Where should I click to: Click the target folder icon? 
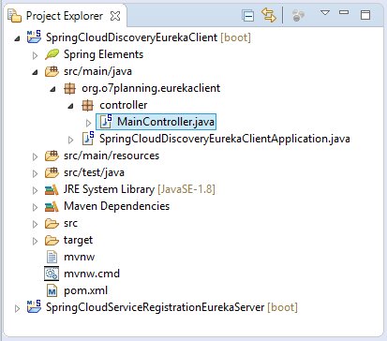tap(52, 241)
